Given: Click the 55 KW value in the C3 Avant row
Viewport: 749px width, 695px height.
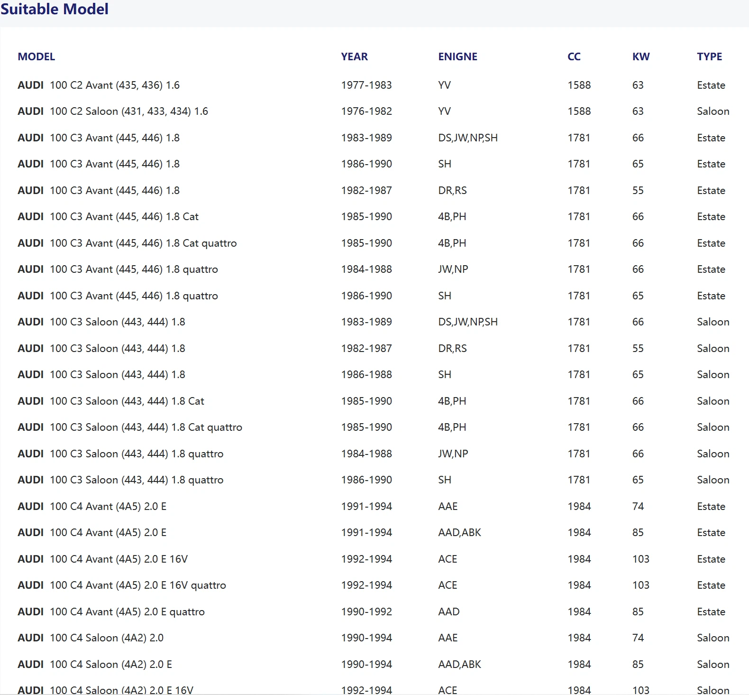Looking at the screenshot, I should coord(638,191).
